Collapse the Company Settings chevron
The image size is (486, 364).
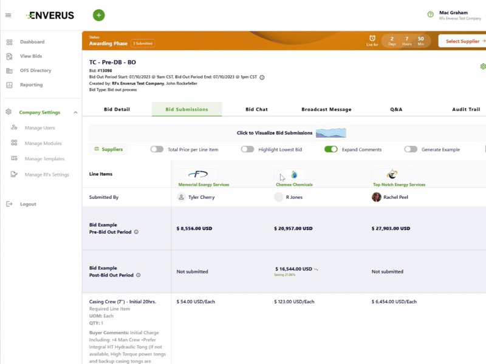click(x=75, y=112)
